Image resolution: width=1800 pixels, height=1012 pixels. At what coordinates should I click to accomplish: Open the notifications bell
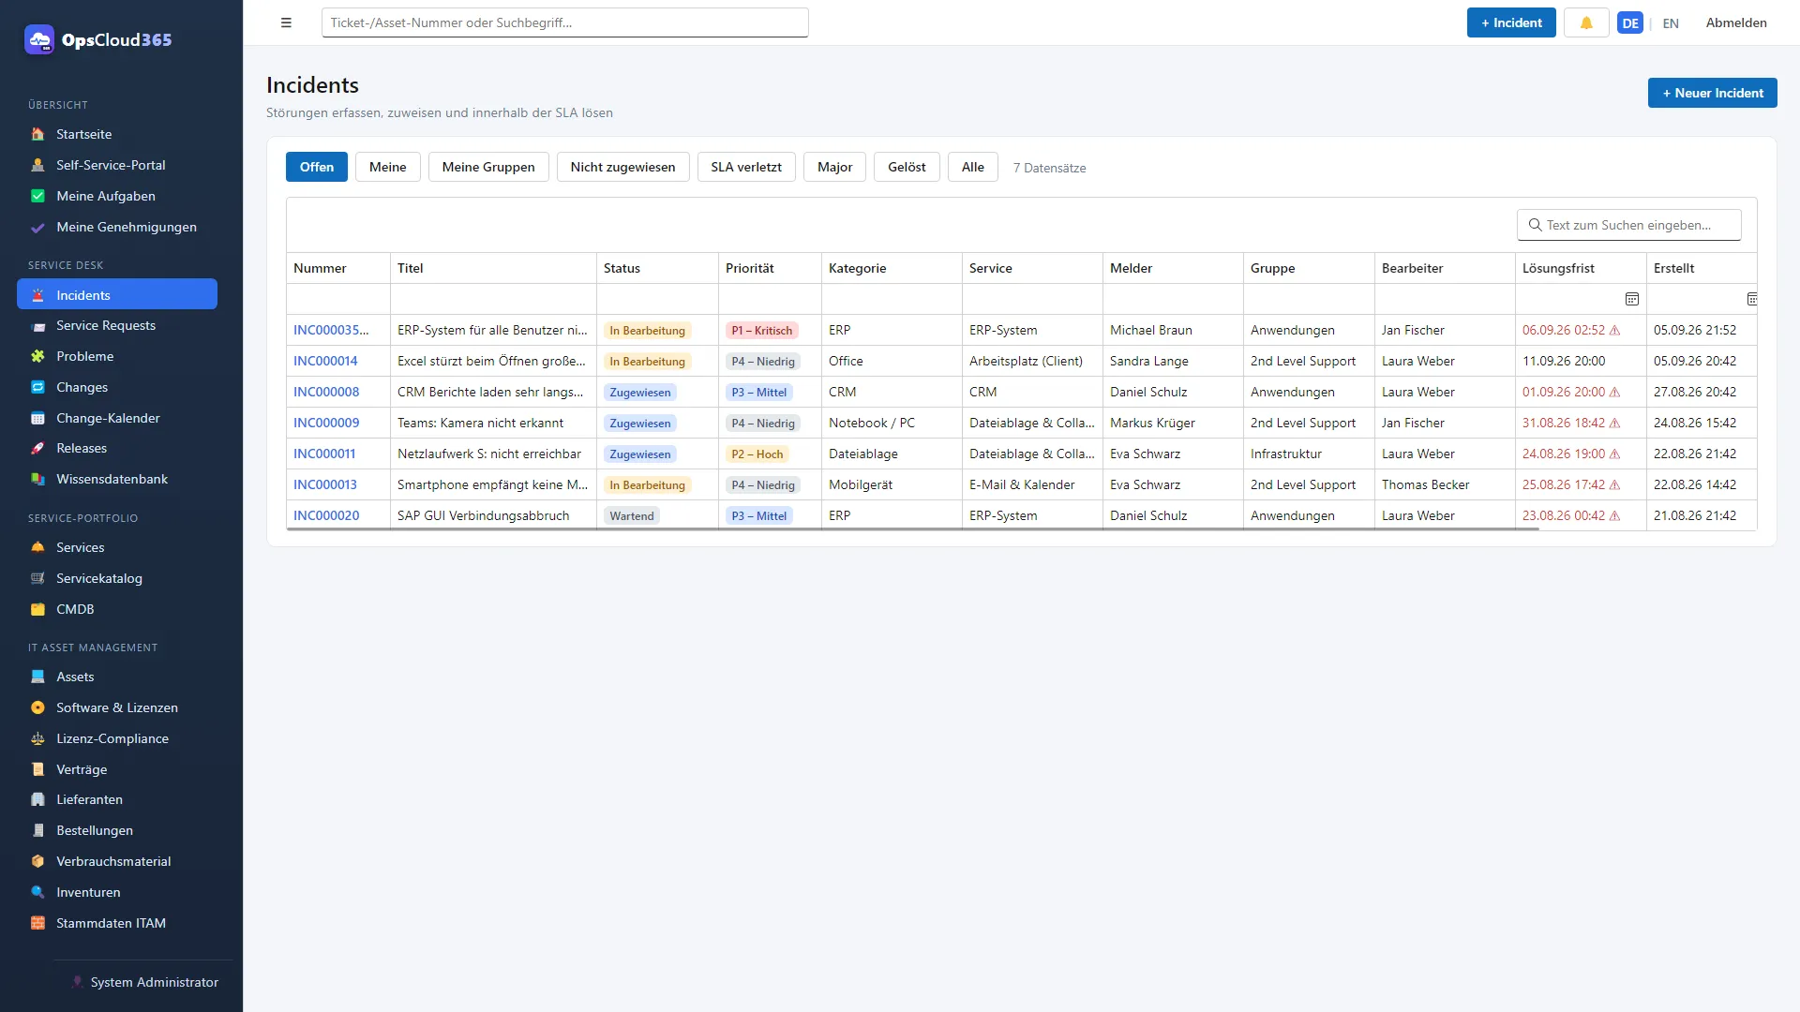[1586, 22]
